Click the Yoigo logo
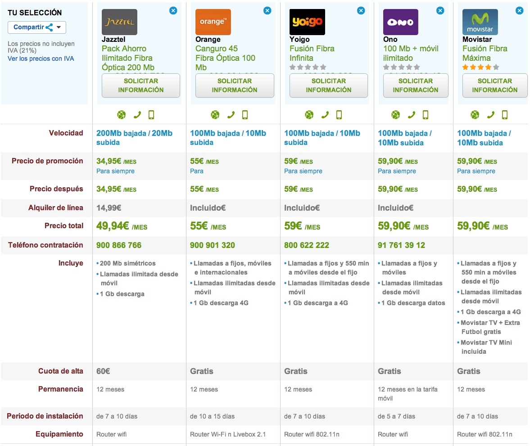 tap(307, 22)
